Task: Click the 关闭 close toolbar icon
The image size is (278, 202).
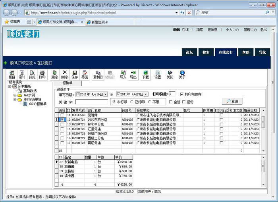Action: (x=170, y=75)
